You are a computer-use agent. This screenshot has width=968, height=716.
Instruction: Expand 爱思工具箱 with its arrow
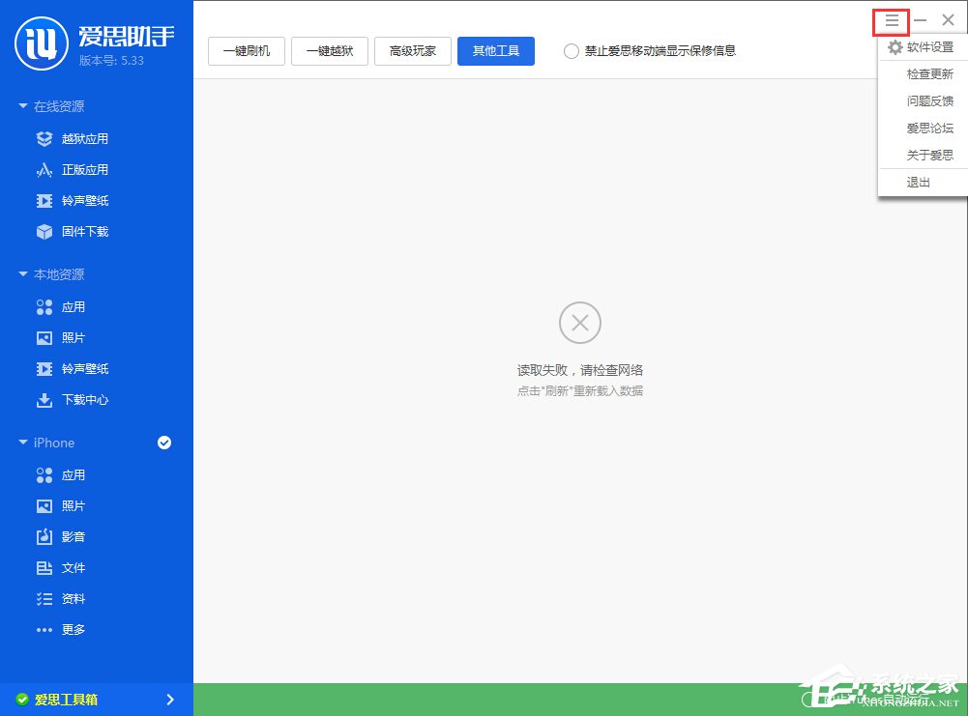coord(169,699)
